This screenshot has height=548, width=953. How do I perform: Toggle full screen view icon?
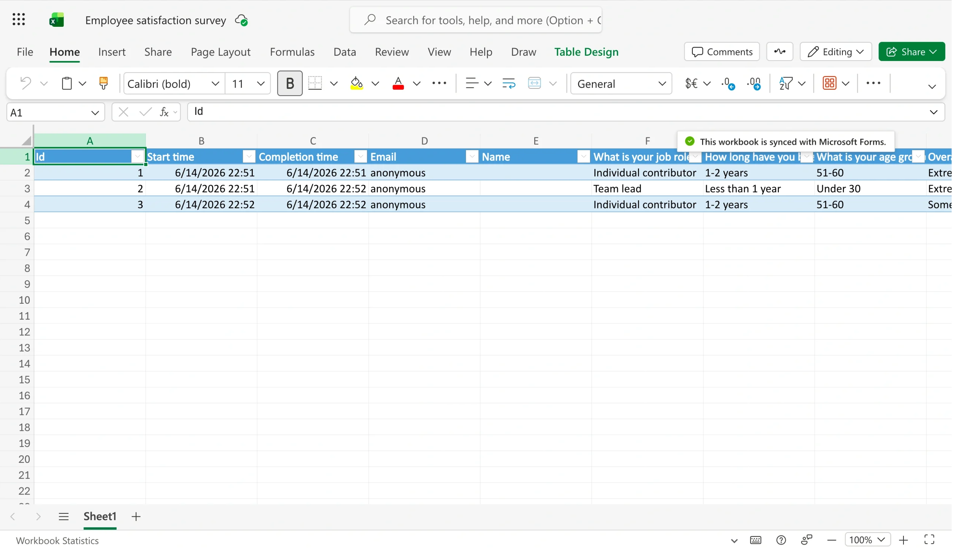[x=930, y=540]
